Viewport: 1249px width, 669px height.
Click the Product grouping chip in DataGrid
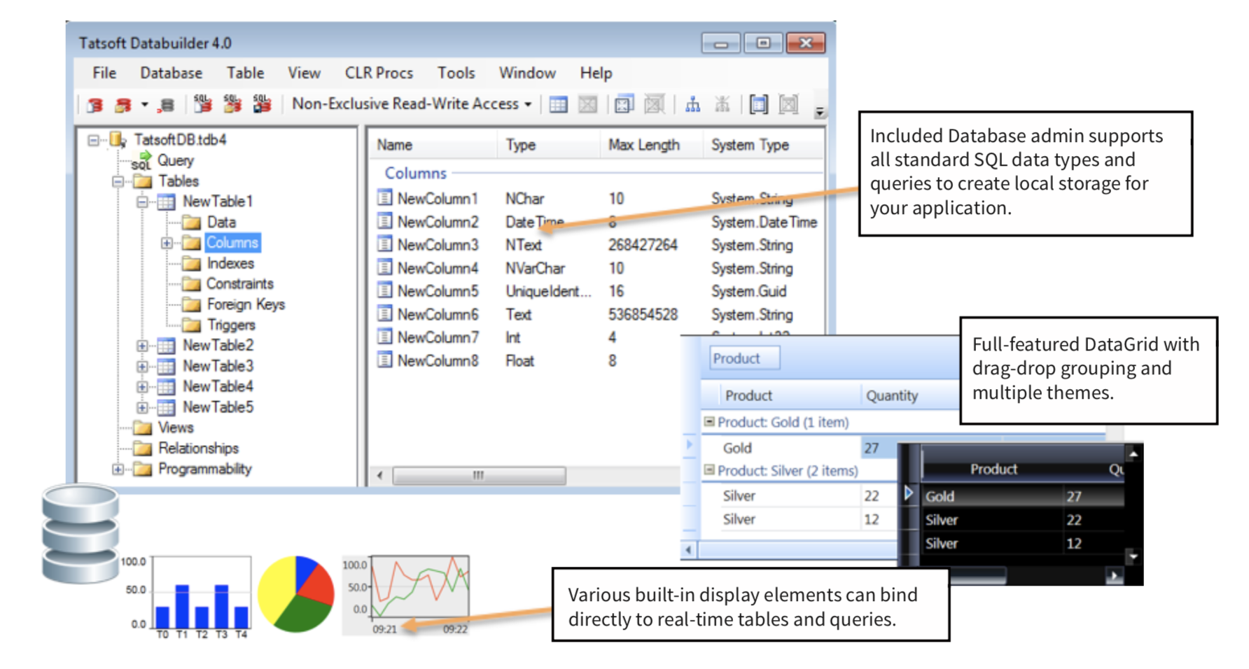click(745, 358)
